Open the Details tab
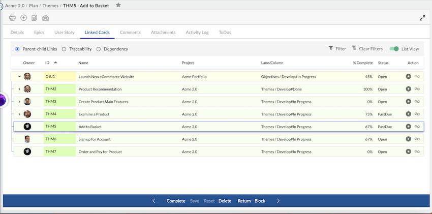Screen dimensions: 432x214 17,32
